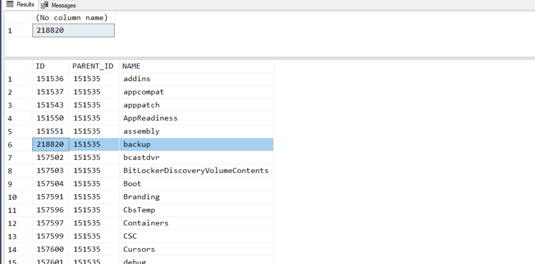The height and width of the screenshot is (264, 535).
Task: Select the ID cell 151543
Action: click(50, 105)
